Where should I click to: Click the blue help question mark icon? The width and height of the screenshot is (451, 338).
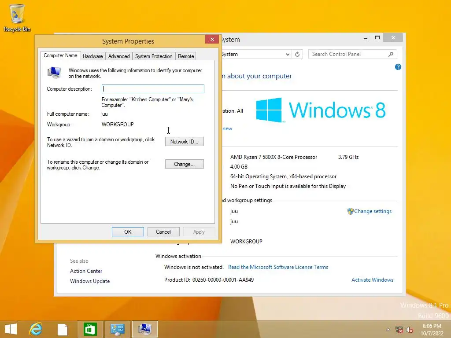[x=398, y=67]
